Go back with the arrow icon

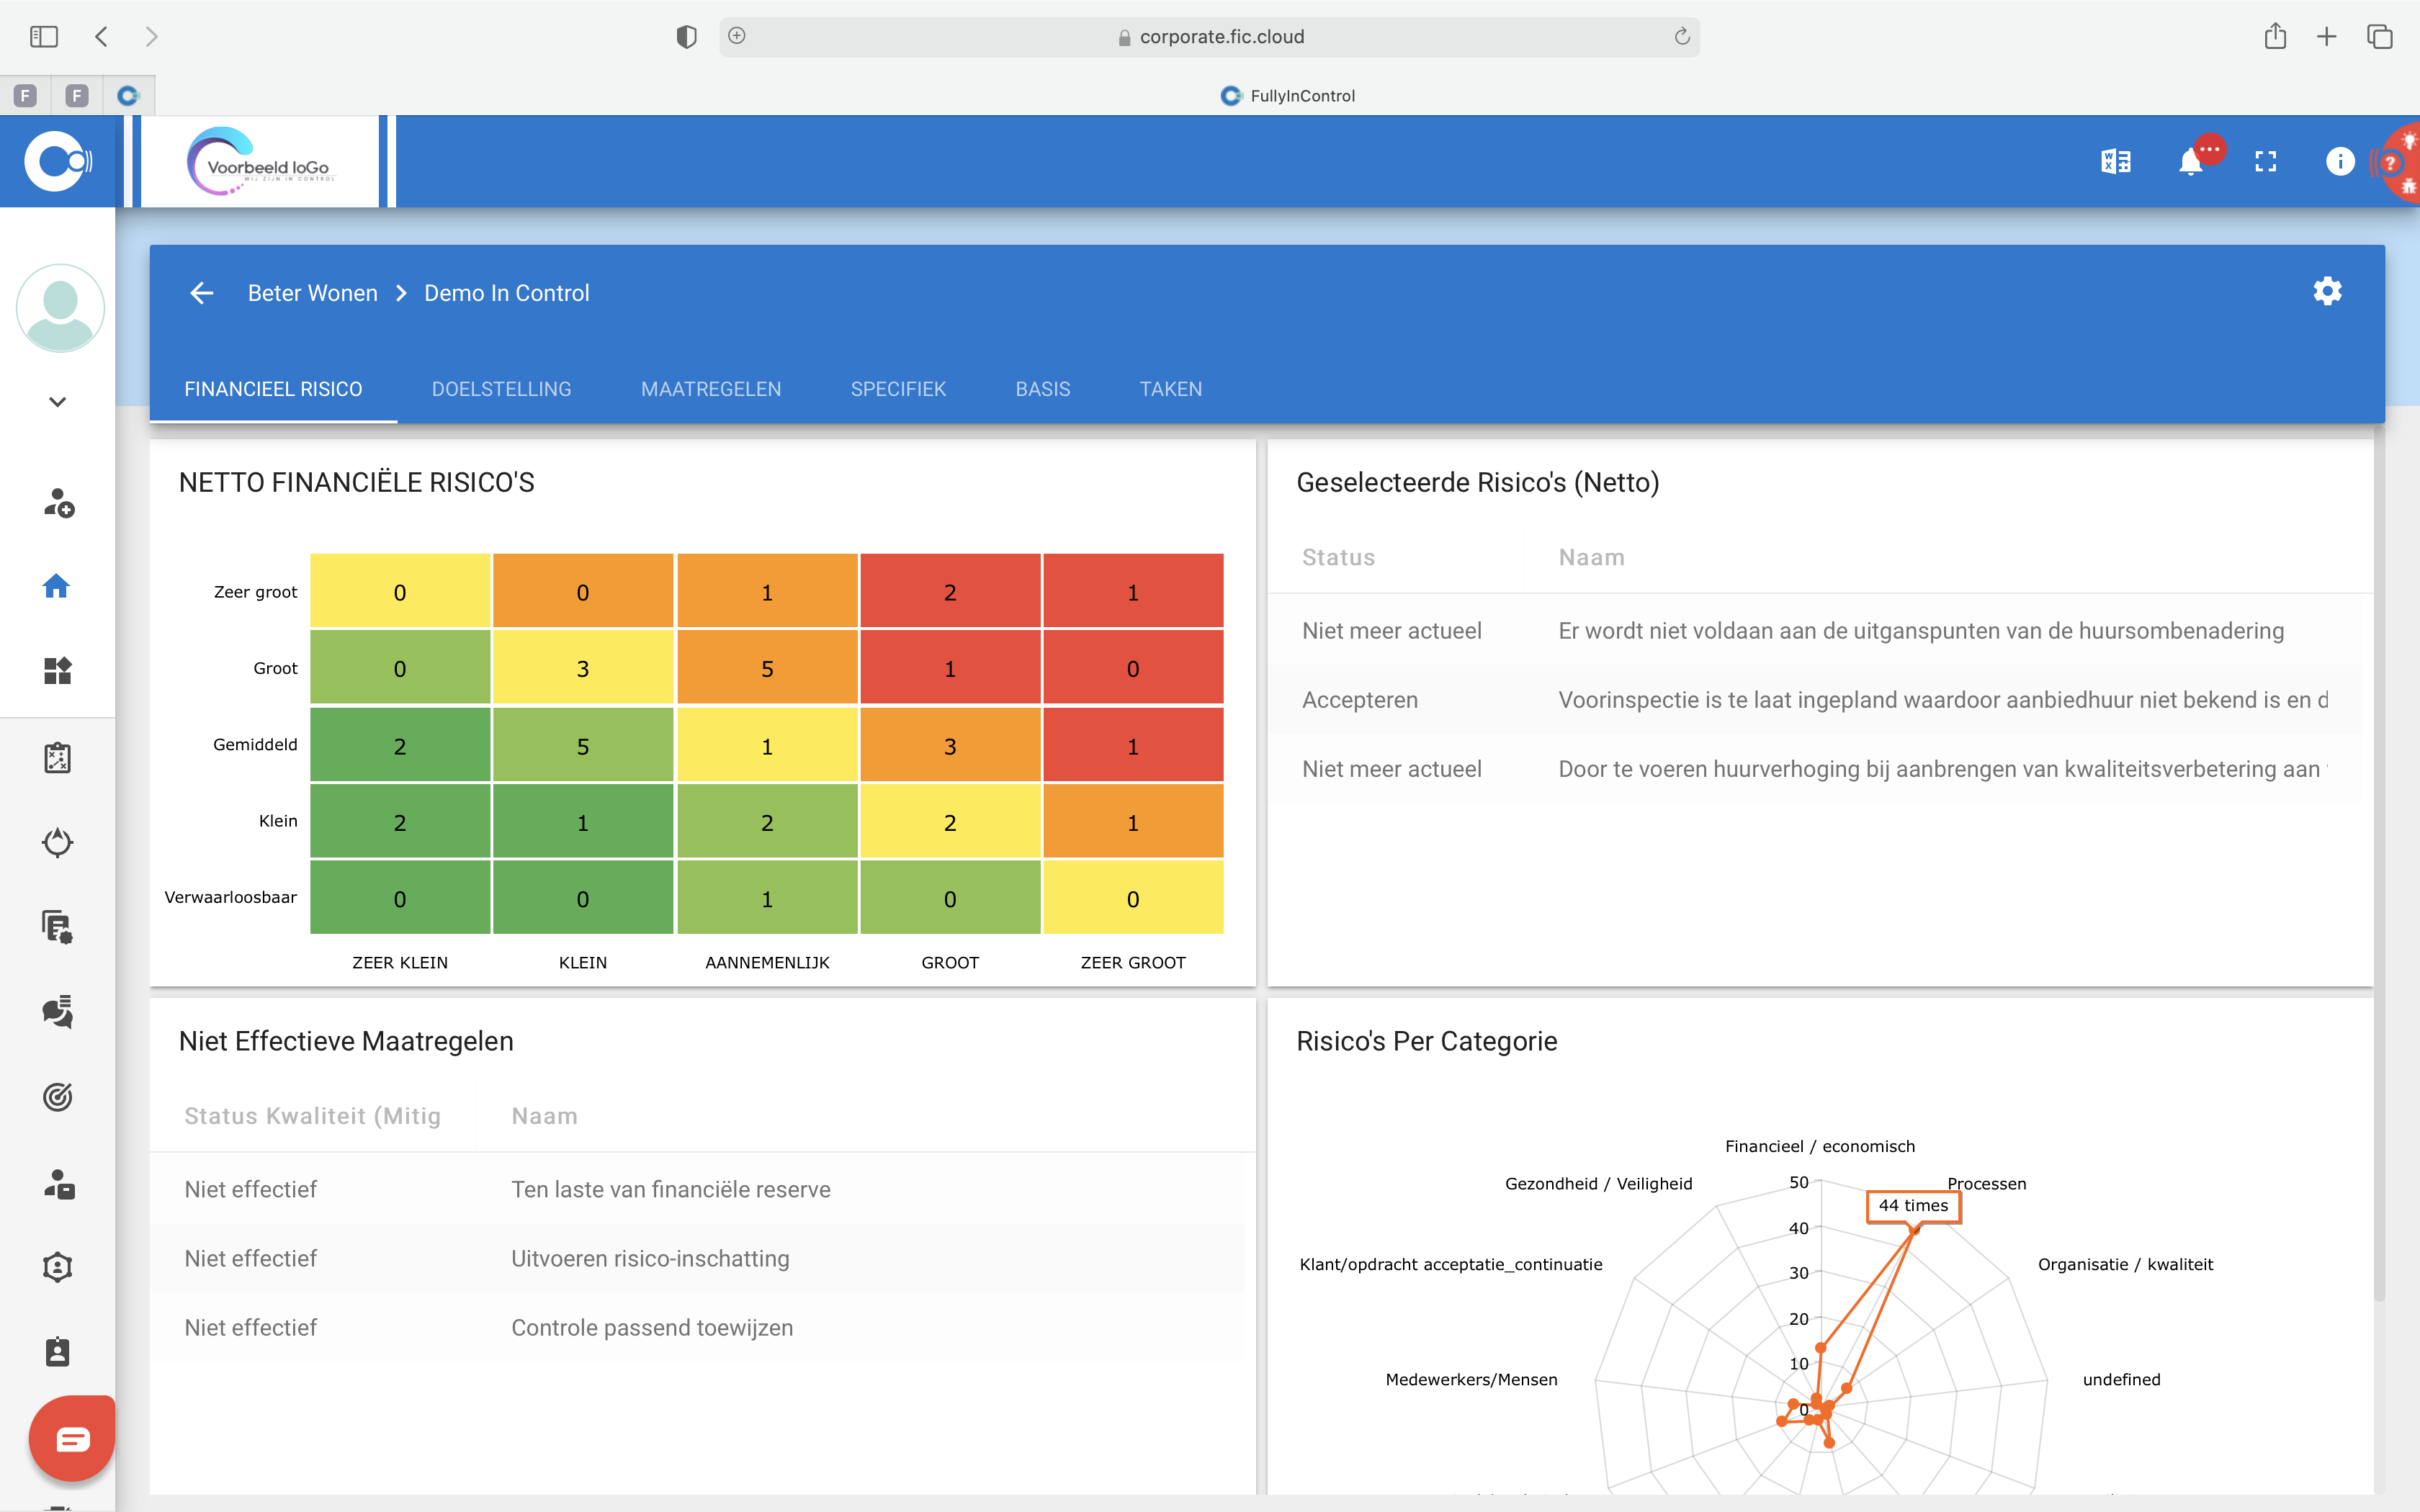202,293
